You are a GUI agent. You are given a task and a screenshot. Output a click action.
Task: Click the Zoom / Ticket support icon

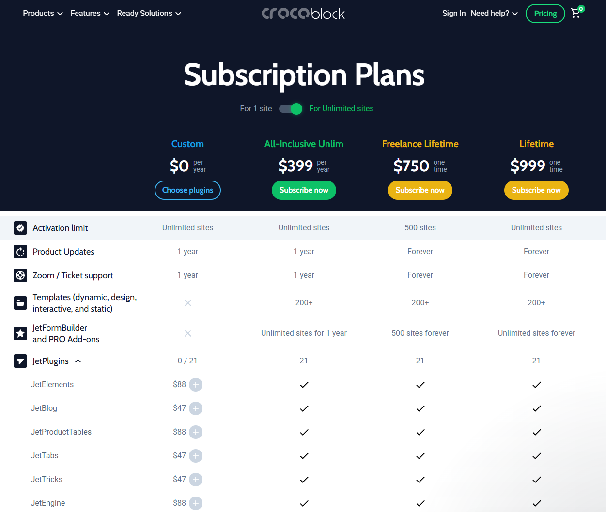tap(20, 275)
